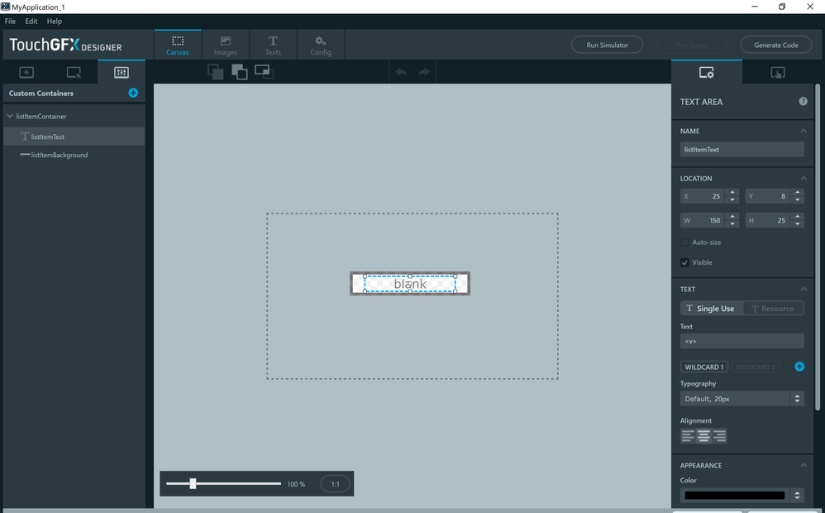Click the properties panel scrollbar
Viewport: 825px width, 513px height.
(x=817, y=247)
